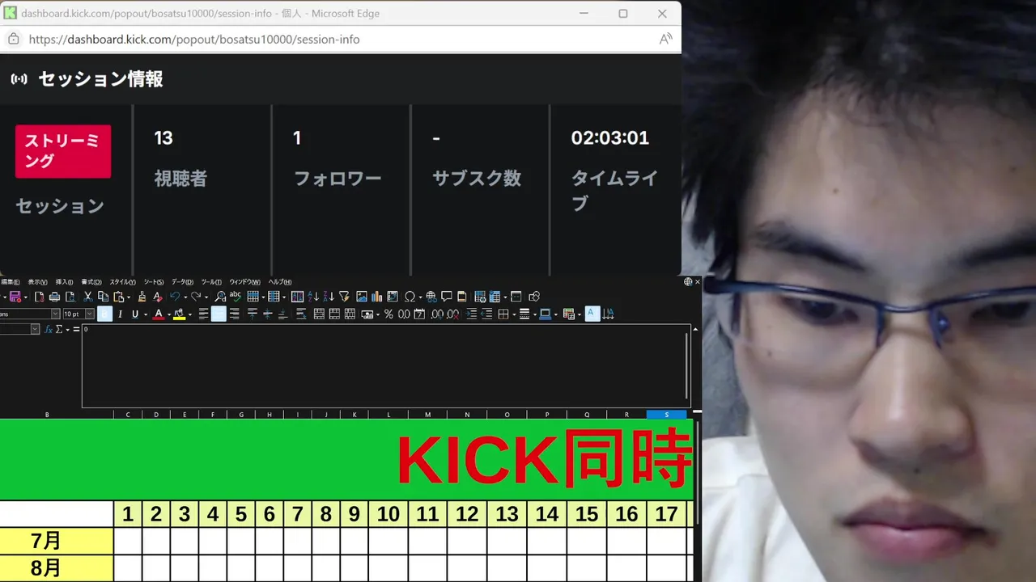This screenshot has height=582, width=1036.
Task: Open 編集(E) menu
Action: (x=11, y=282)
